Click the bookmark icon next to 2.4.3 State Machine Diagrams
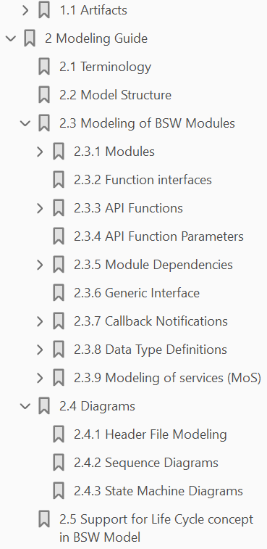The image size is (267, 549). [59, 491]
